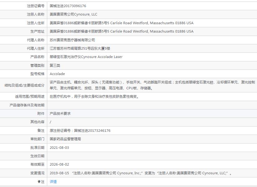Click the 备注 label
The image size is (257, 187).
[x=41, y=131]
